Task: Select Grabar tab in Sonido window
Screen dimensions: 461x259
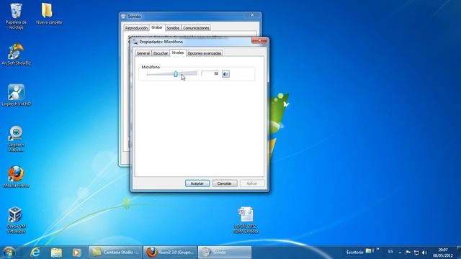Action: click(157, 27)
